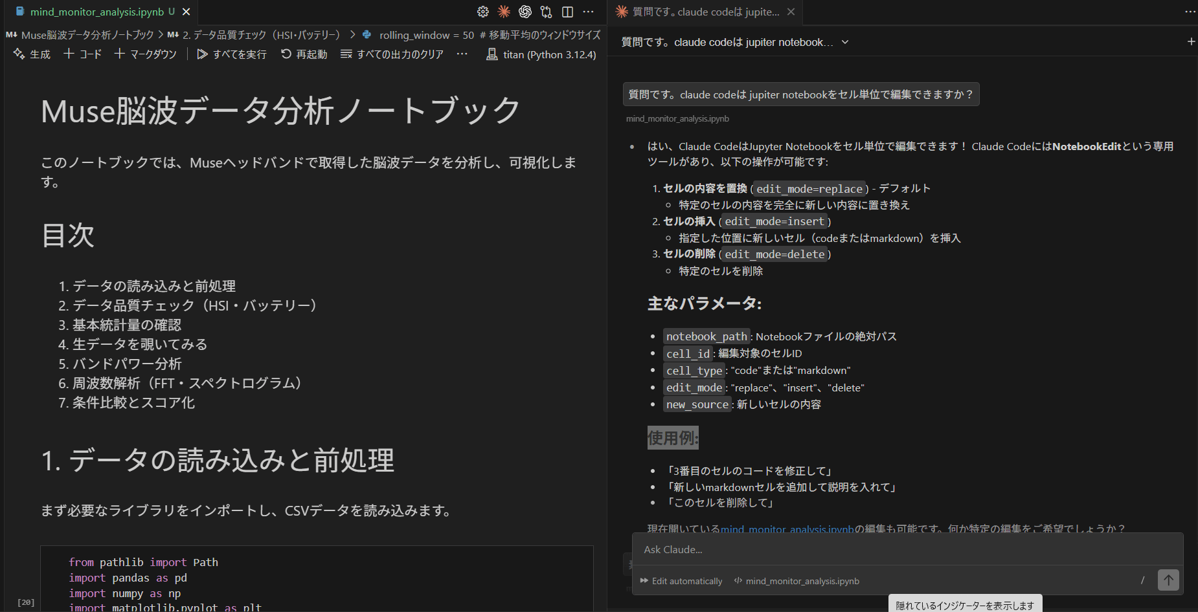
Task: Toggle mind_monitor_analysis.ipynb context file chip
Action: pyautogui.click(x=797, y=581)
